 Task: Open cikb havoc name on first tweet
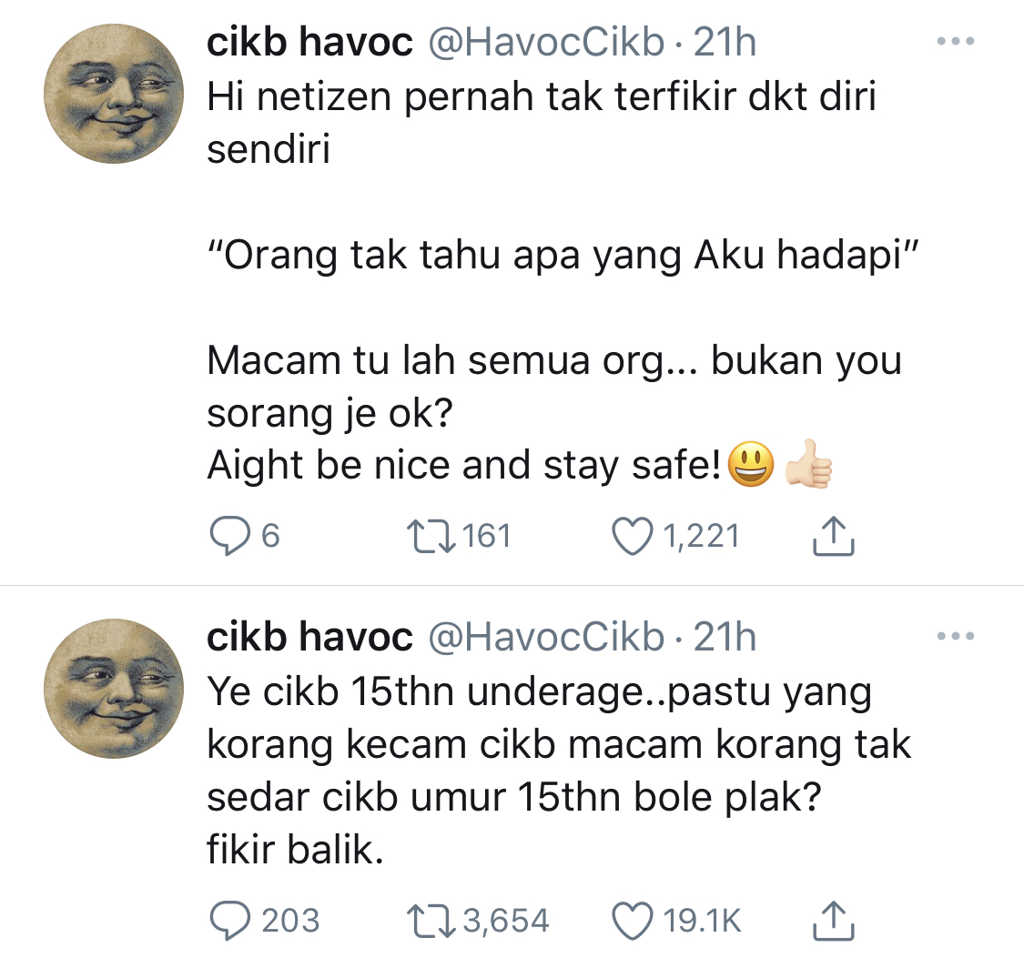click(x=309, y=43)
